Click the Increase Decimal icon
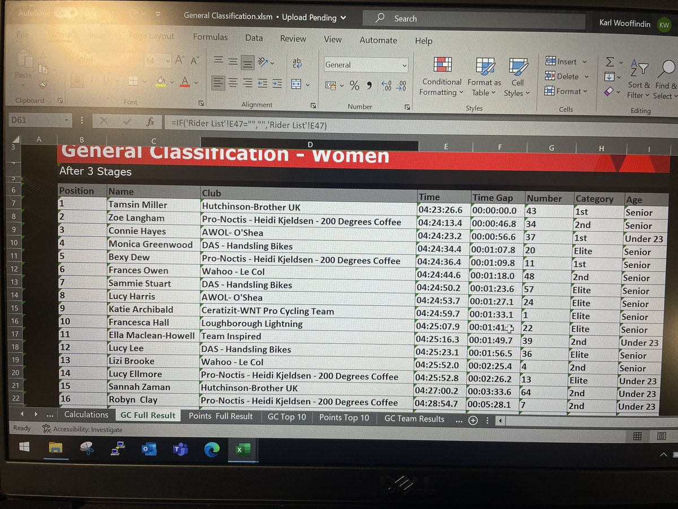Screen dimensions: 678x509 click(386, 86)
